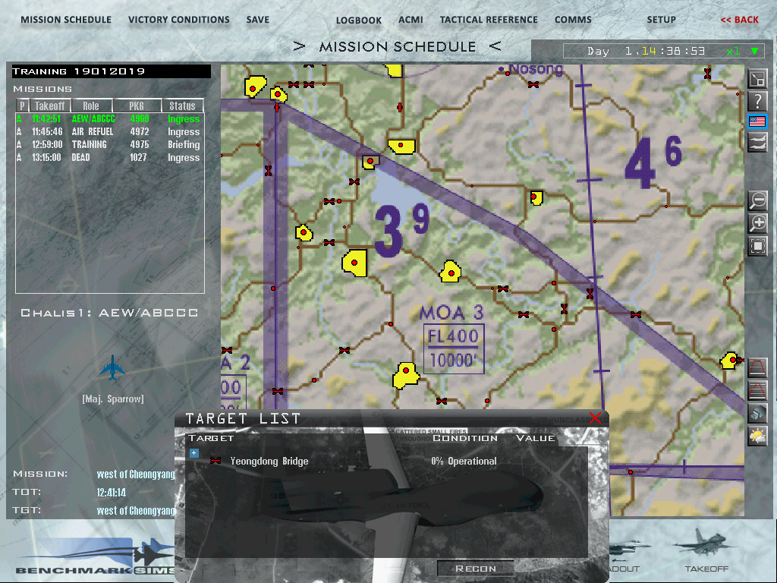Select the AEW/ABCCC mission row
This screenshot has width=777, height=583.
click(109, 119)
